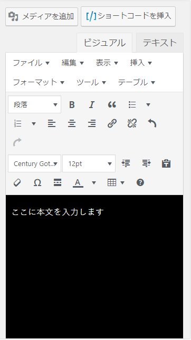This screenshot has width=191, height=340.
Task: Open the 挿入 menu
Action: [141, 63]
